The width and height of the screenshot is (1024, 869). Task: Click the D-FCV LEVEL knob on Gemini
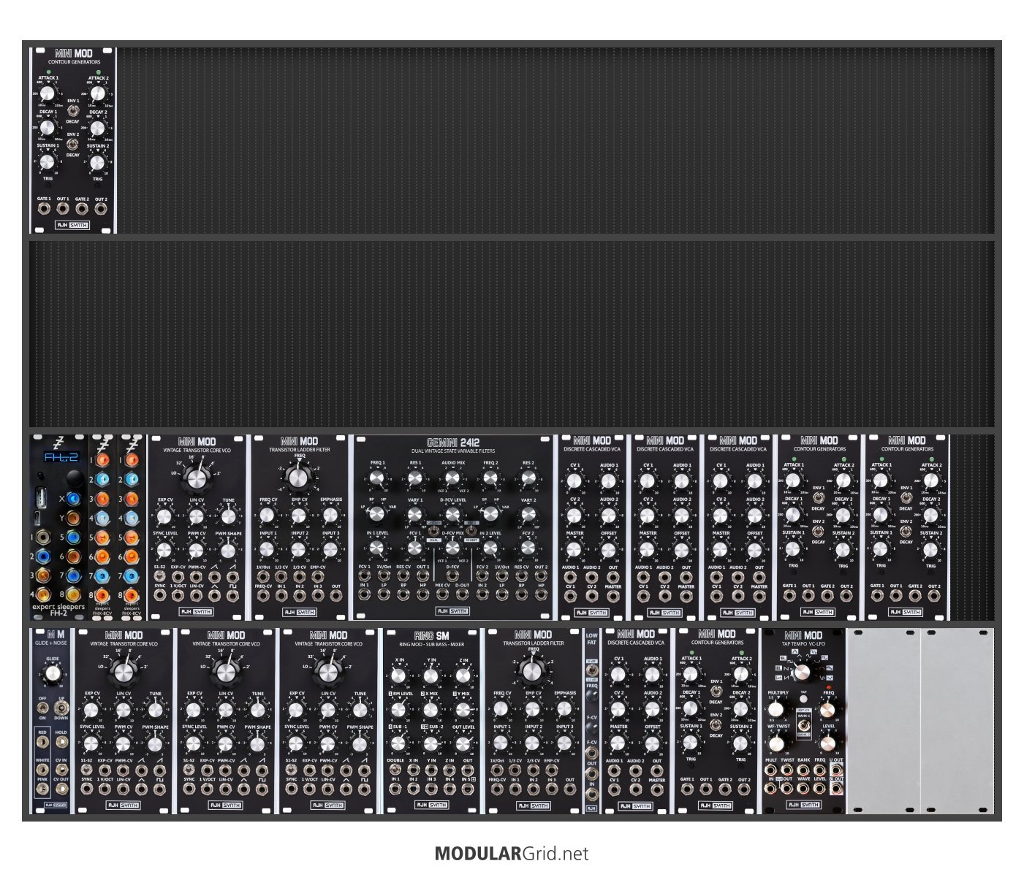coord(452,514)
